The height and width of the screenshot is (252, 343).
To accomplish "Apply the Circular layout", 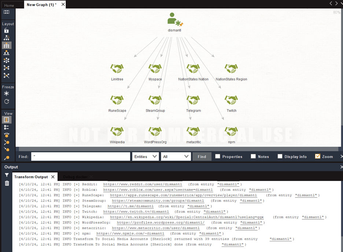I will point(7,60).
